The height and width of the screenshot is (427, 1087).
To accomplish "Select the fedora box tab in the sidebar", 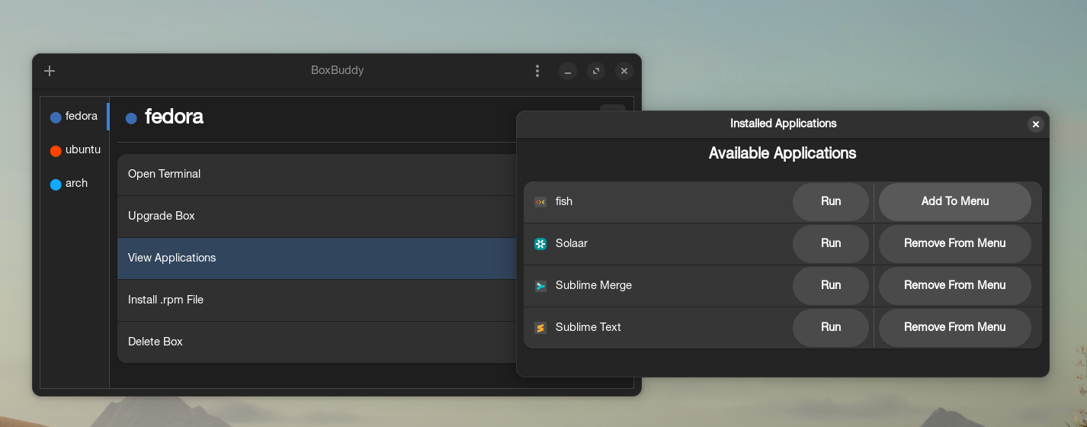I will pyautogui.click(x=75, y=117).
